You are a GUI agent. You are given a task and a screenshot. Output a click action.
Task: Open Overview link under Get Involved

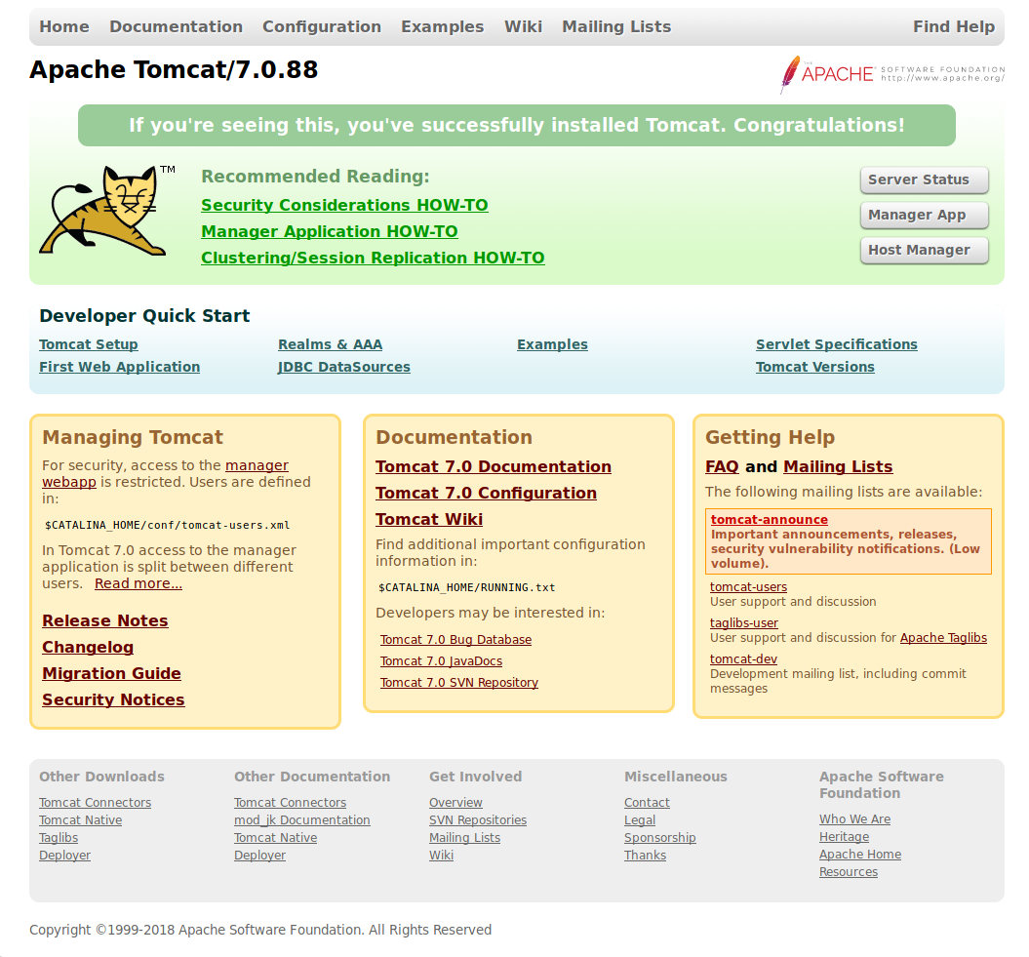coord(455,803)
